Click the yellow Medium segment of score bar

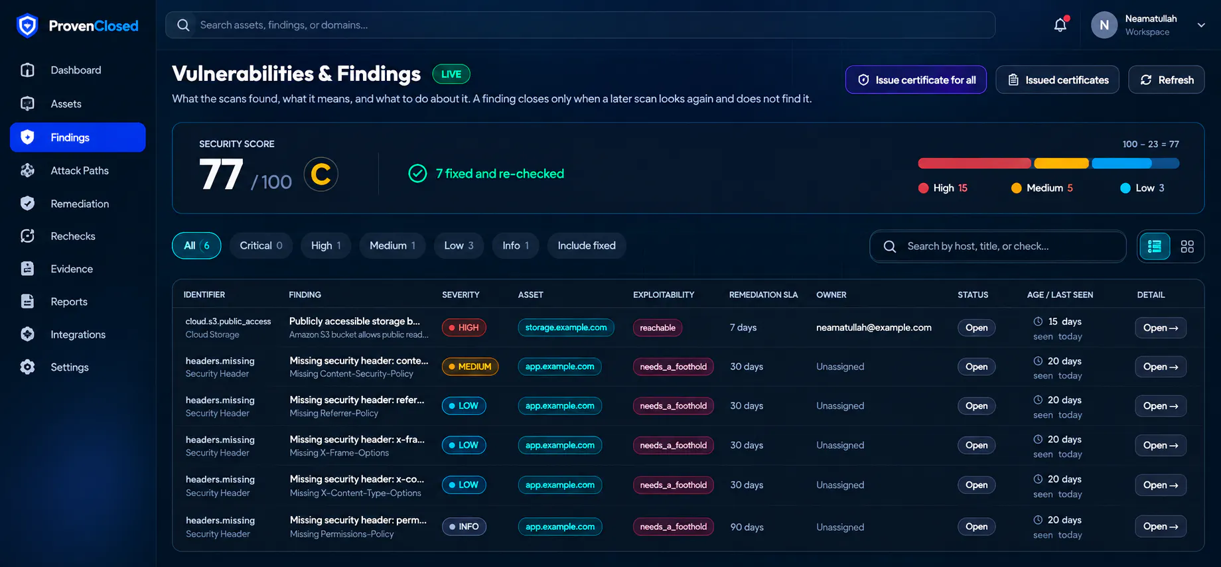[x=1061, y=163]
